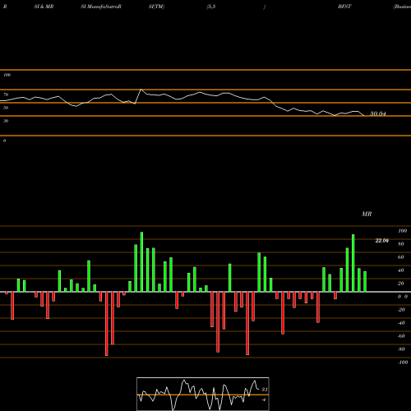Open the mini line chart thumbnail at bottom
The image size is (411, 411).
tap(203, 394)
